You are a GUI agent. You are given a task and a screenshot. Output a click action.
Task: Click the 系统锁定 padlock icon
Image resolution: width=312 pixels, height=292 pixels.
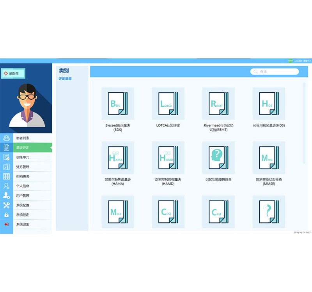click(6, 215)
